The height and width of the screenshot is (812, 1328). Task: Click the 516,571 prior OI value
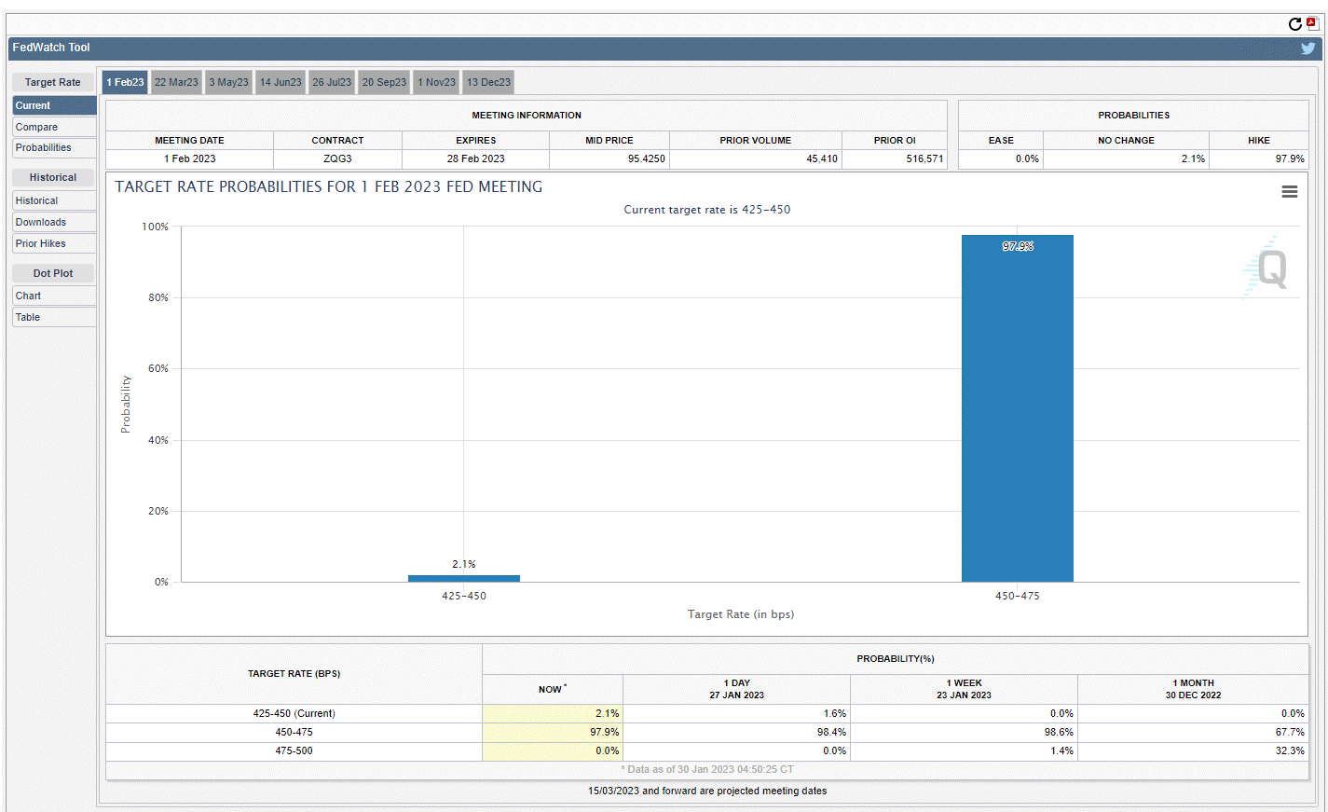click(x=924, y=158)
